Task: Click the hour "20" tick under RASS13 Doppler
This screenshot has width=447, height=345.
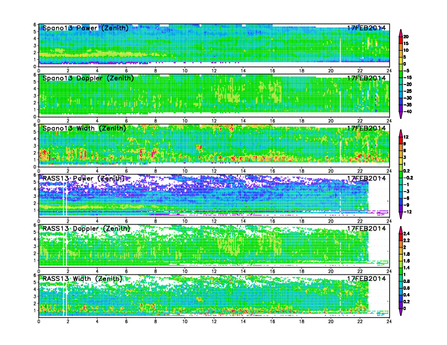Action: 331,271
